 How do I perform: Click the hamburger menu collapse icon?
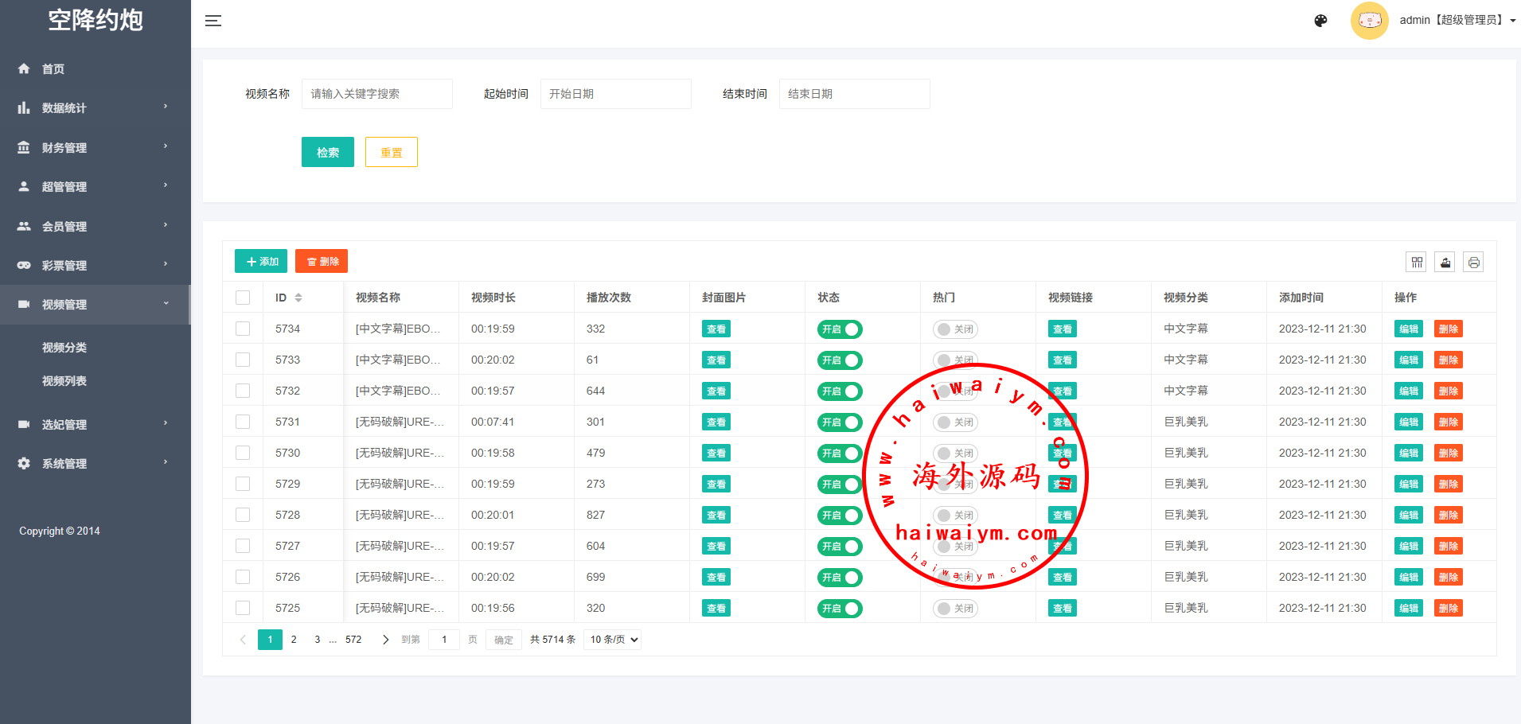pos(213,21)
